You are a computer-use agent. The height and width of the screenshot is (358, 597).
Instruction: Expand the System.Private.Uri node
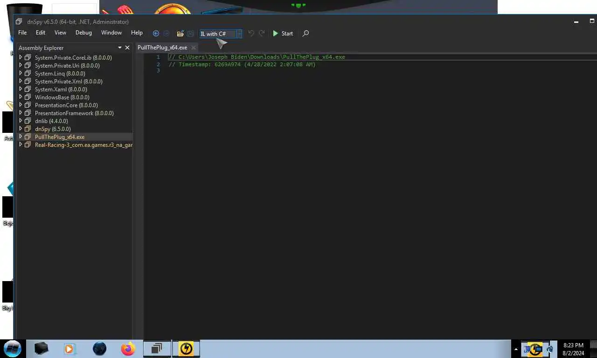[x=21, y=65]
